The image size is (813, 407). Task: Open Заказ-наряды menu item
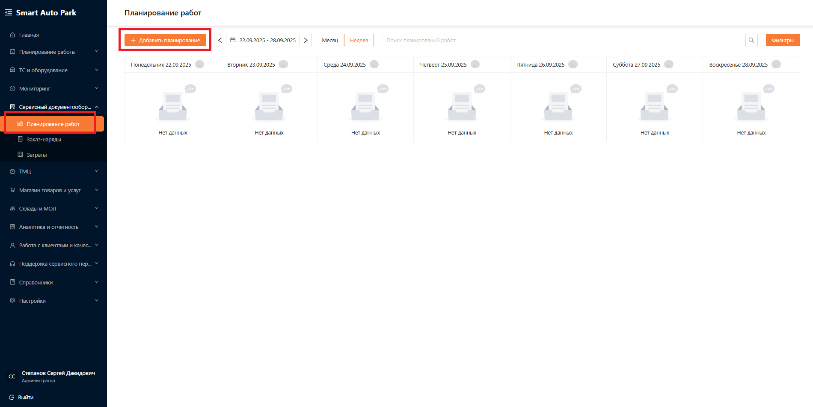click(x=44, y=139)
